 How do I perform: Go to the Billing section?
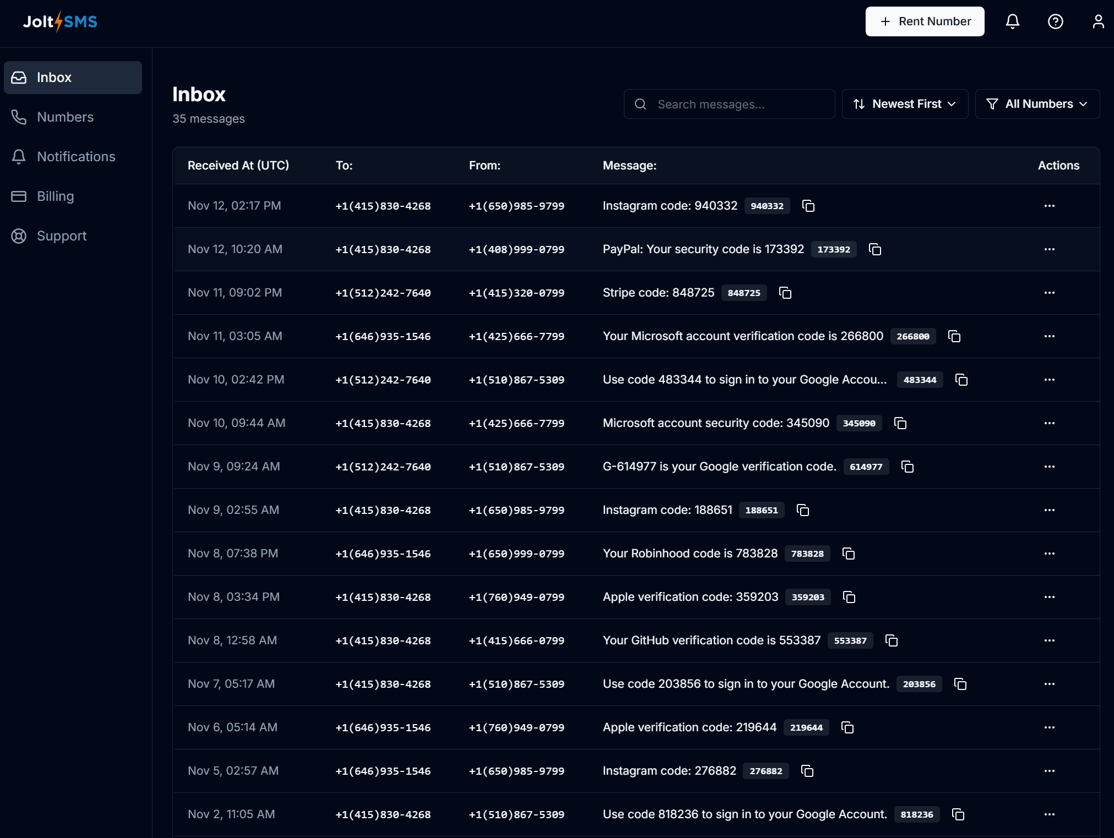pyautogui.click(x=56, y=196)
